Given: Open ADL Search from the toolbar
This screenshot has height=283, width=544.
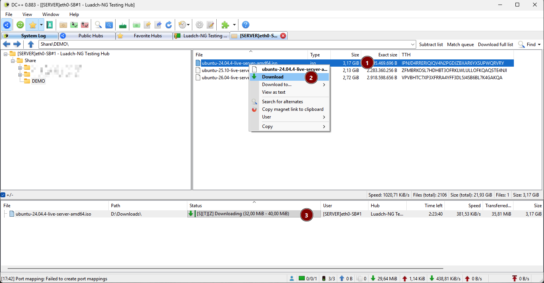Looking at the screenshot, I should point(109,25).
